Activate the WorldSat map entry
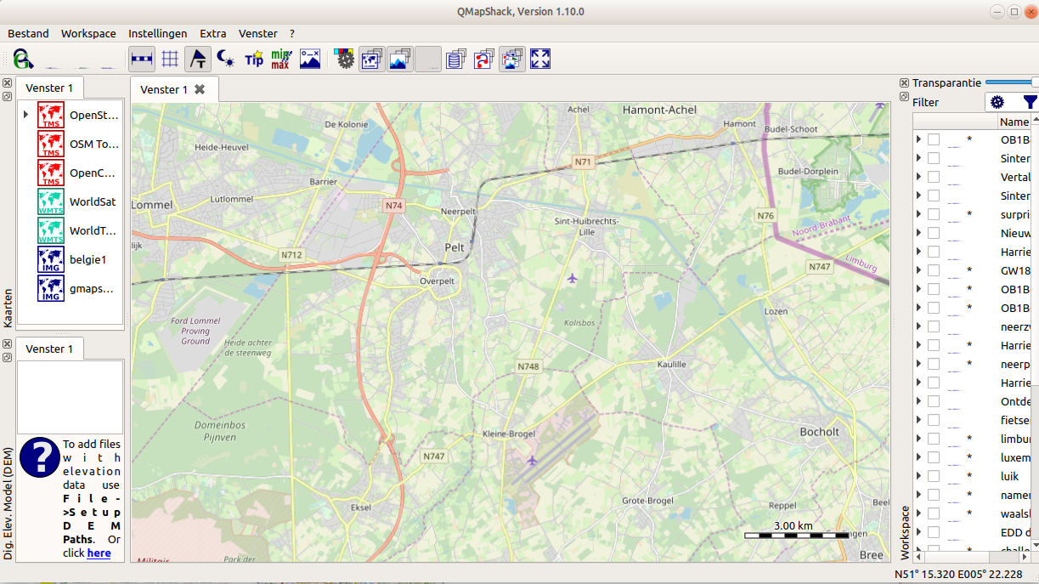The height and width of the screenshot is (584, 1039). pos(93,201)
